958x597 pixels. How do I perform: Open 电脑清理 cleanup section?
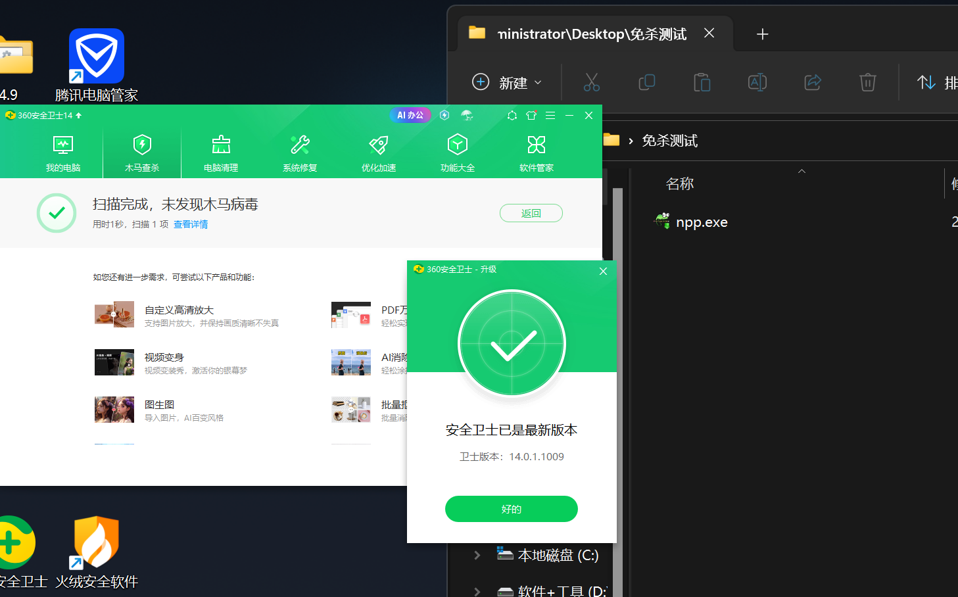(x=221, y=153)
